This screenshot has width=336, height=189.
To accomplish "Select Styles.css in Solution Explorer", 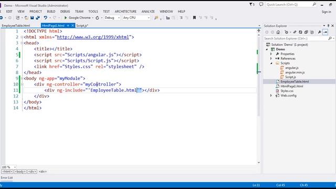I will tap(287, 91).
